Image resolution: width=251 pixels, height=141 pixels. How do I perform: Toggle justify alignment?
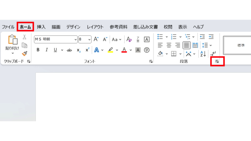[186, 45]
